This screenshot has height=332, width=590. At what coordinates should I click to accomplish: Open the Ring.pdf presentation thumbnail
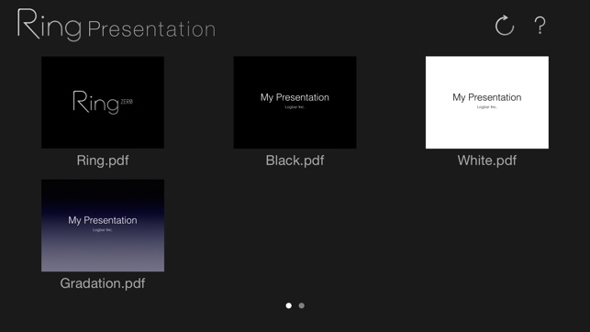tap(103, 103)
